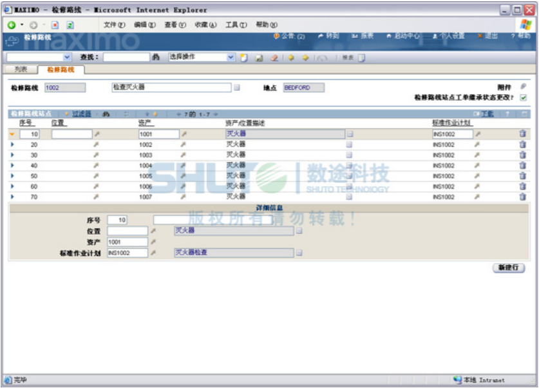
Task: Click the 新建行 button
Action: click(508, 267)
